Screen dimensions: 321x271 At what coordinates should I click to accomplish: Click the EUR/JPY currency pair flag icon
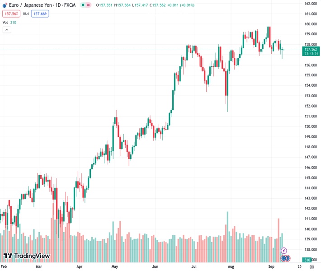pyautogui.click(x=5, y=5)
